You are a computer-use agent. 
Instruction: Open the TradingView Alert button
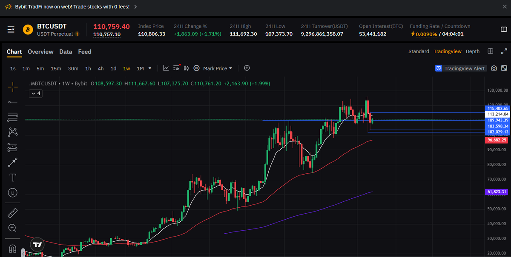[x=461, y=68]
